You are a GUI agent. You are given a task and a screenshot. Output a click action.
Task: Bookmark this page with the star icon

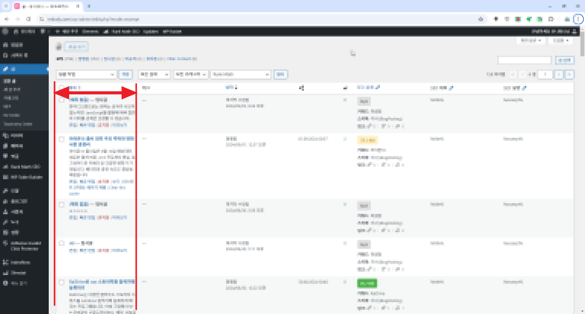(481, 19)
